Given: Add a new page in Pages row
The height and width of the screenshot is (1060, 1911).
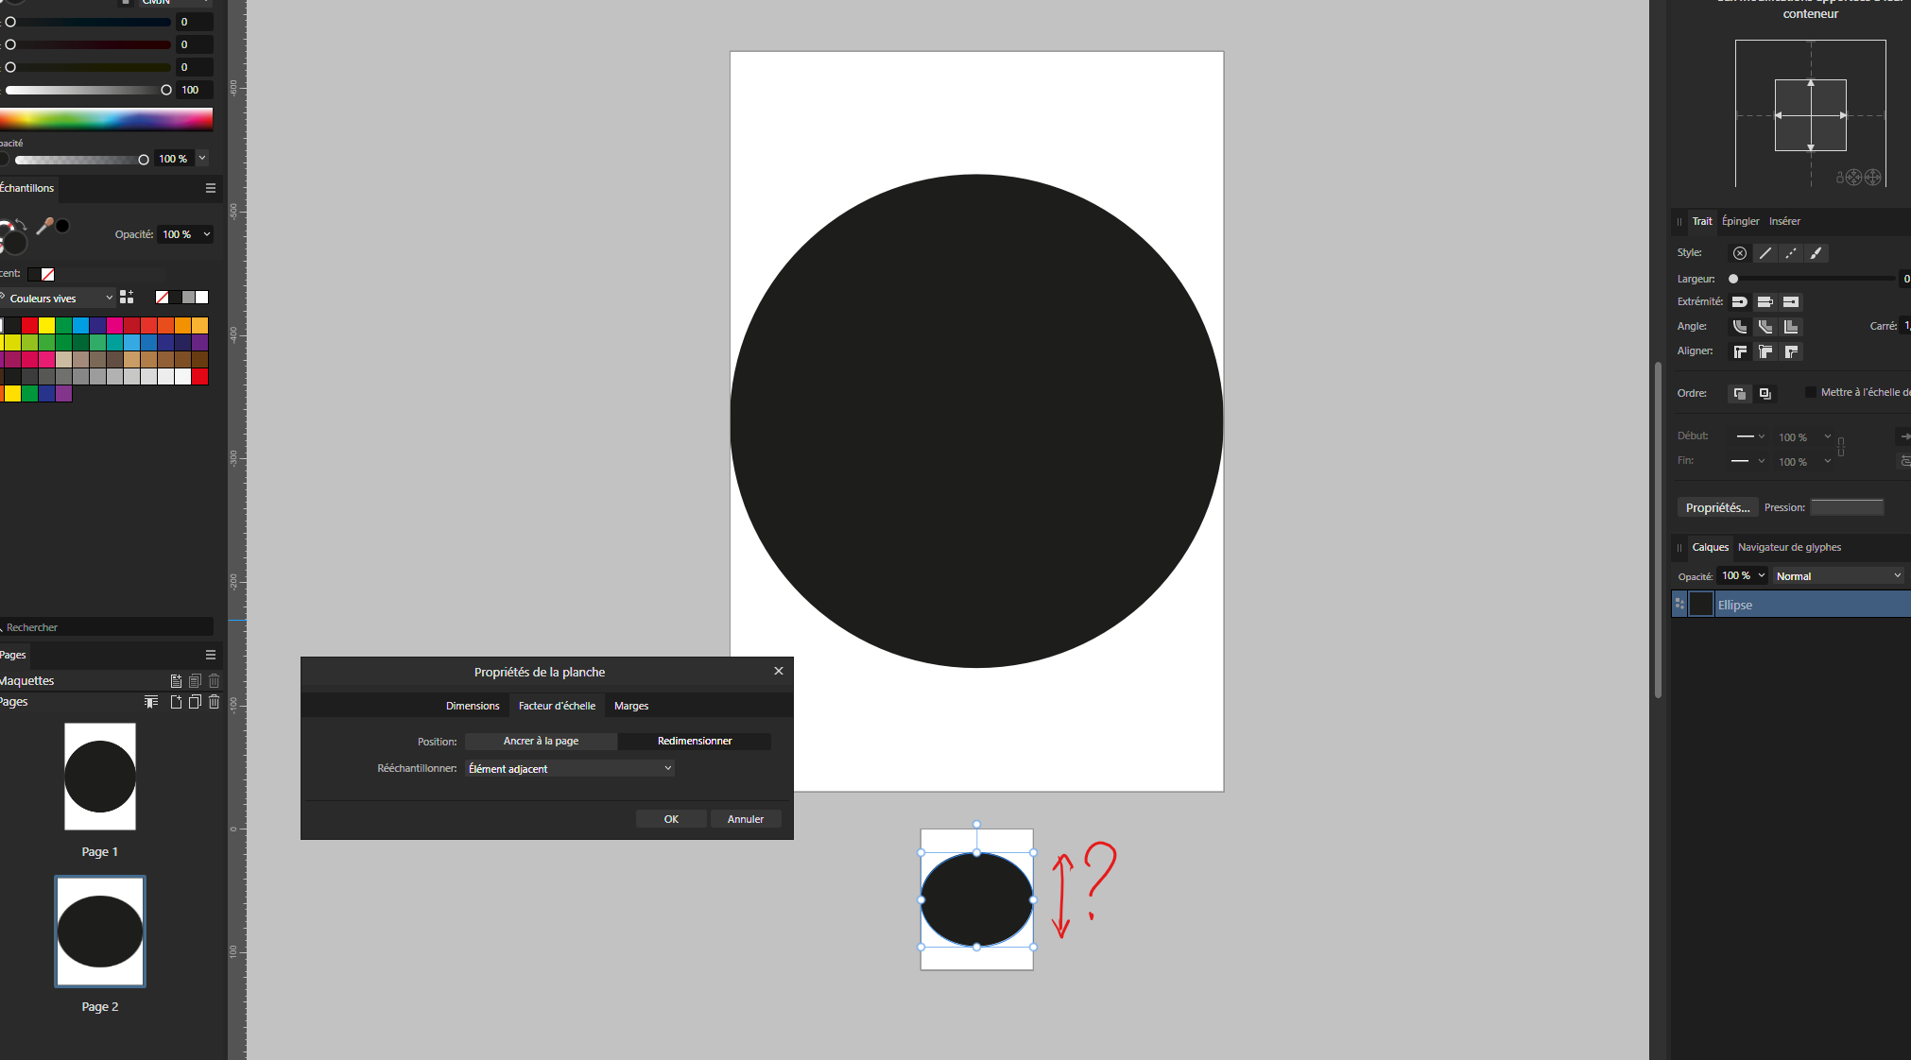Looking at the screenshot, I should point(176,702).
